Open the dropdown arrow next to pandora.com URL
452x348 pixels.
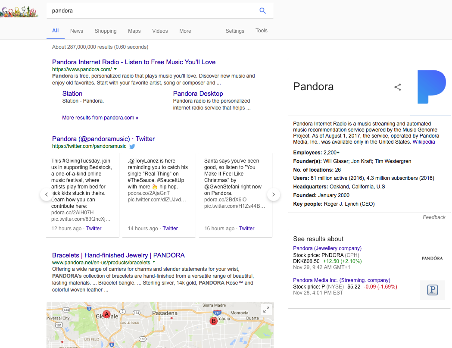(115, 69)
